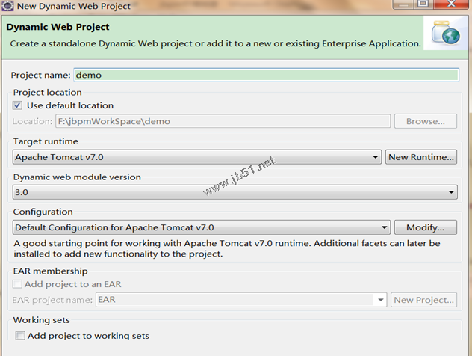Screen dimensions: 472x356
Task: Minimize the New Dynamic Web Project dialog
Action: click(x=403, y=4)
